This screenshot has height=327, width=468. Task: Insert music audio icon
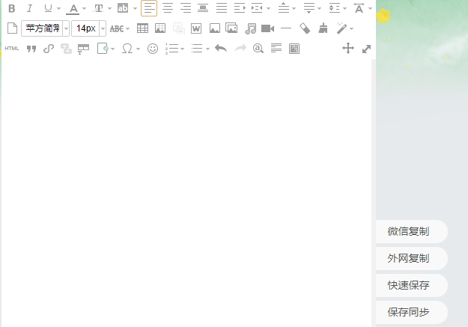250,28
